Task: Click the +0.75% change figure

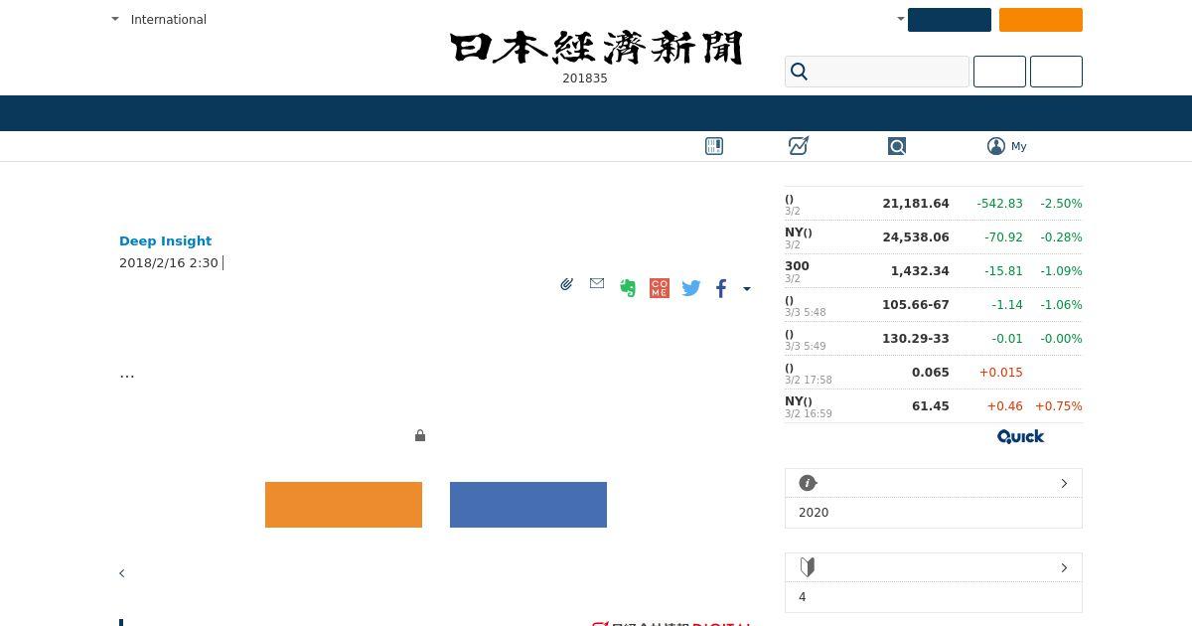Action: click(x=1059, y=406)
